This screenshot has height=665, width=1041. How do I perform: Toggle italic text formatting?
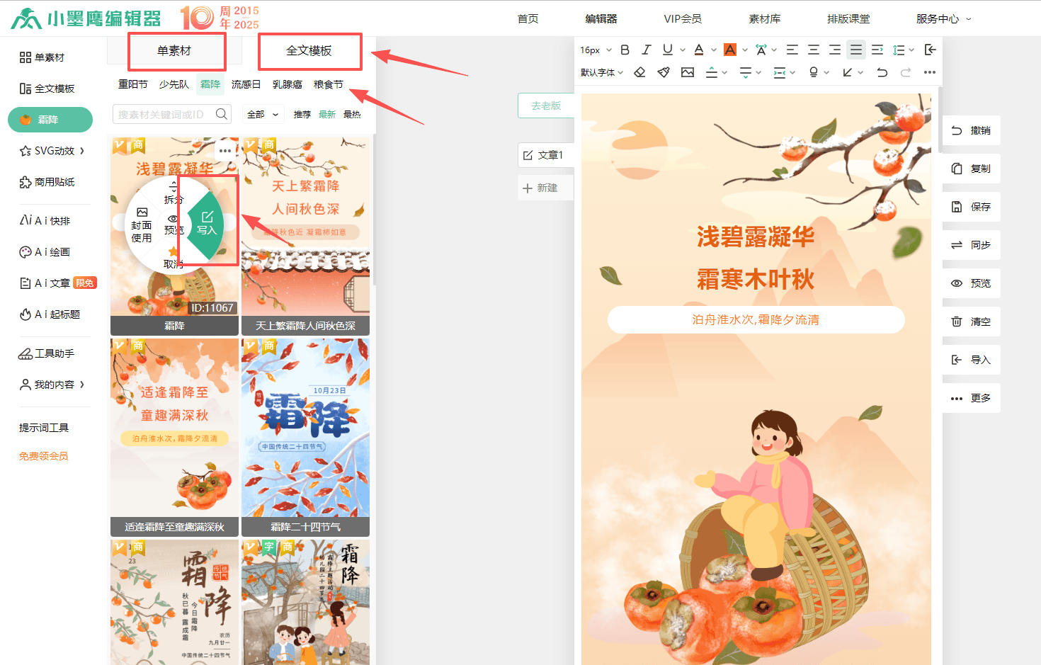tap(646, 50)
